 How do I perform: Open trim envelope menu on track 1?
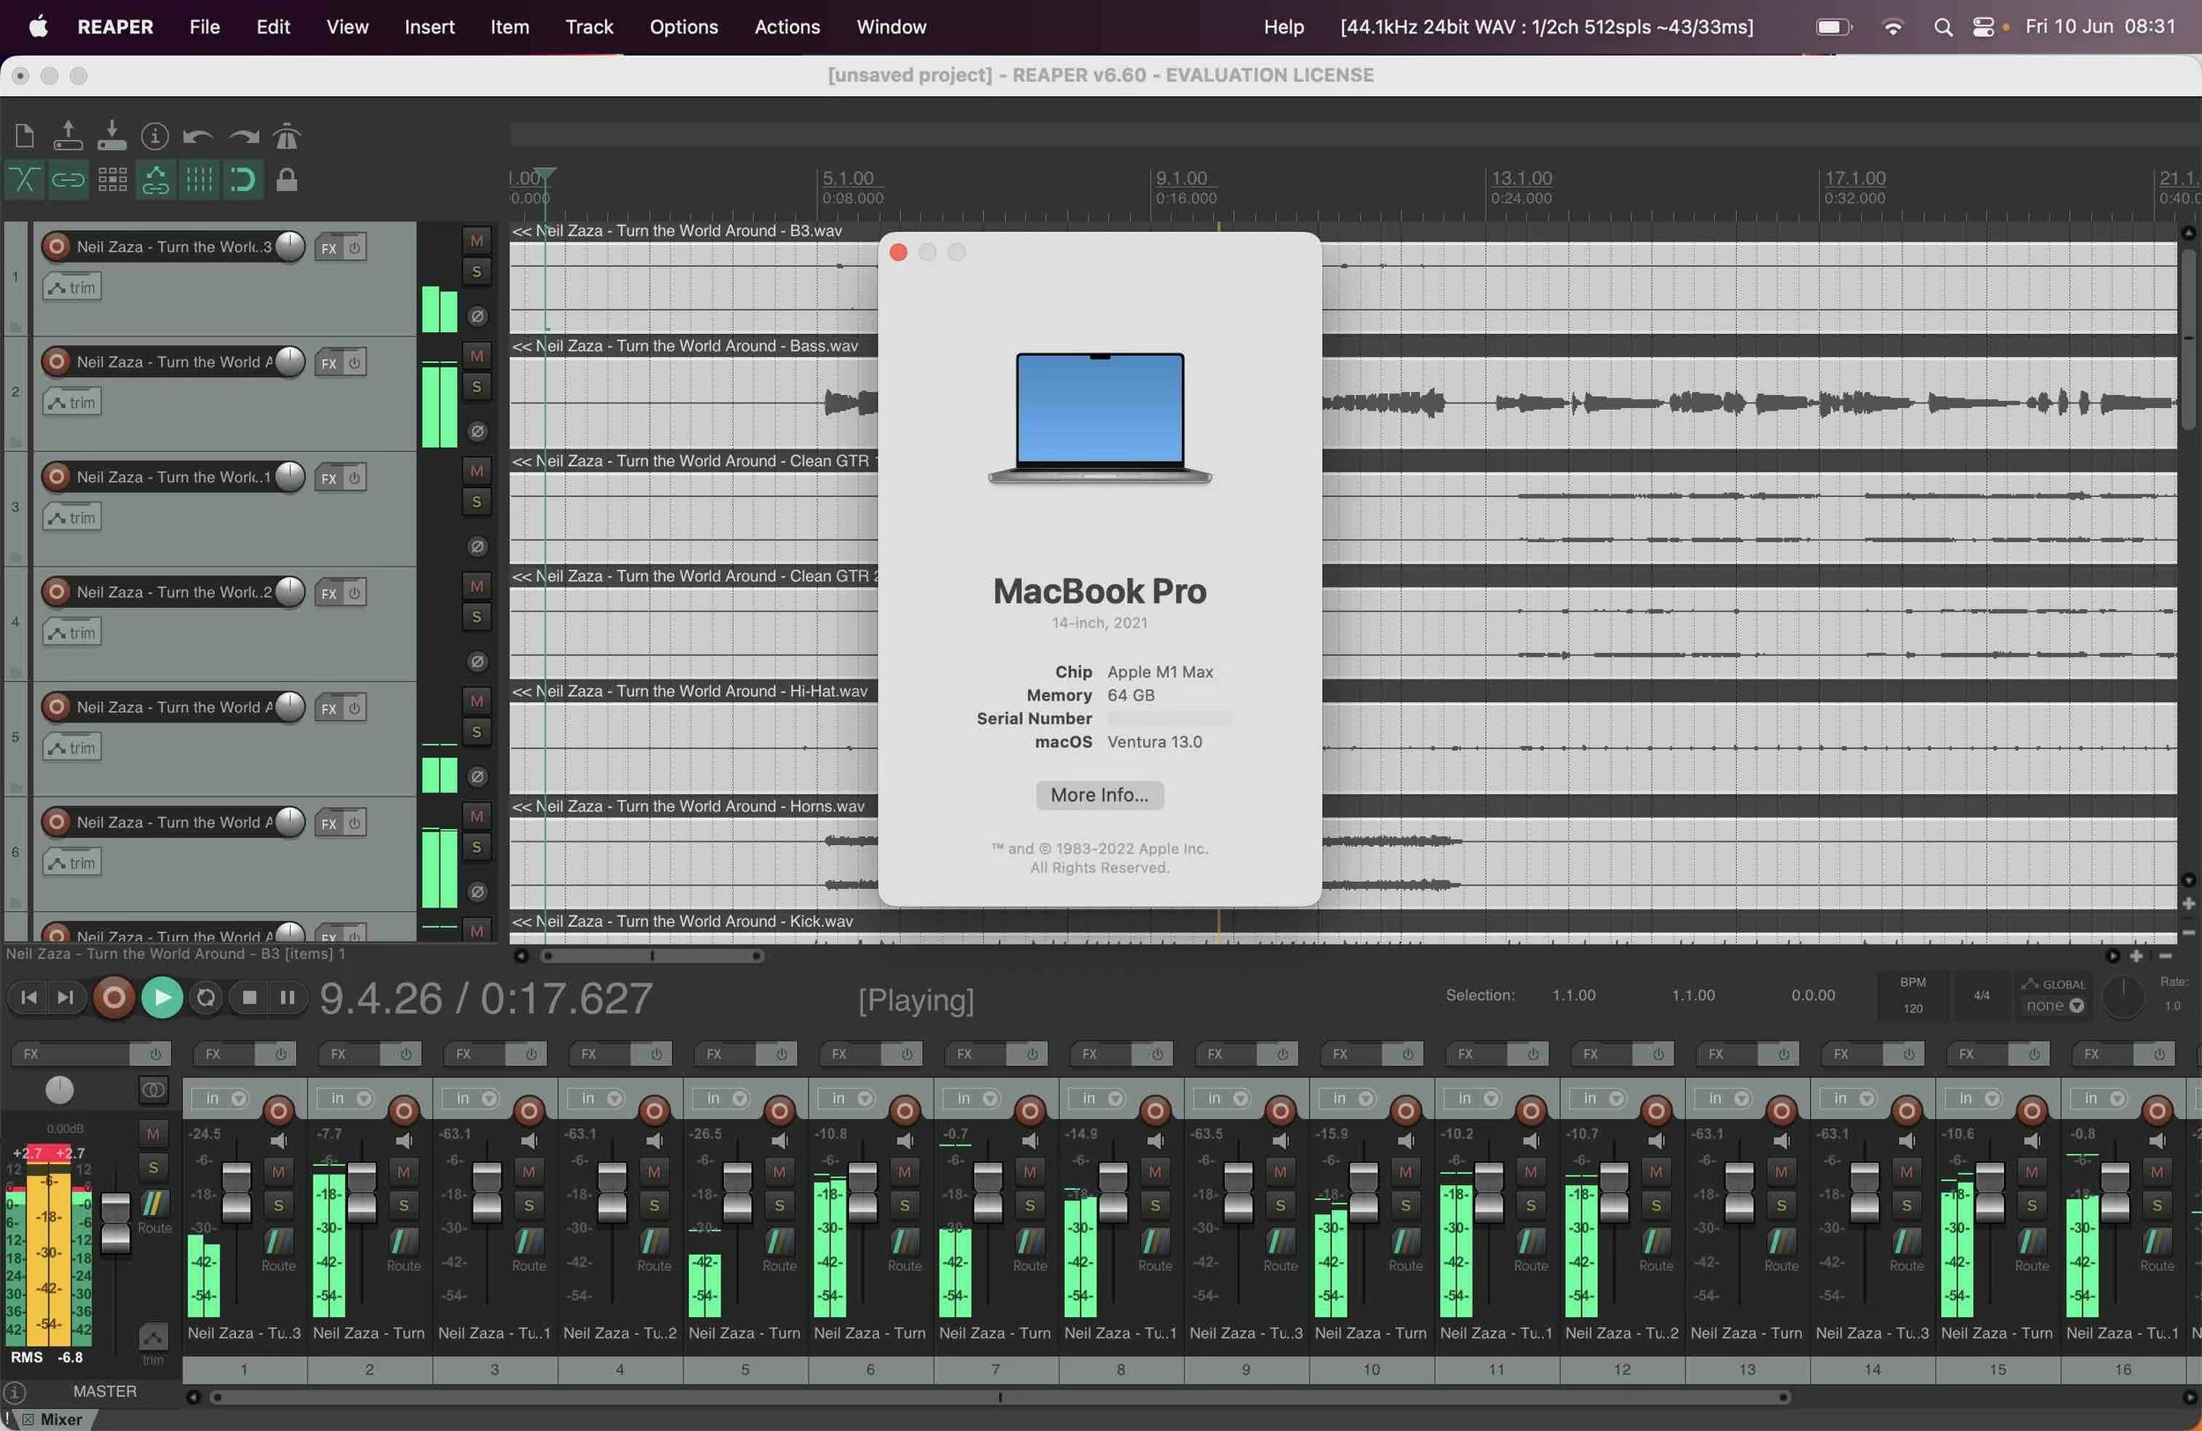pyautogui.click(x=72, y=288)
